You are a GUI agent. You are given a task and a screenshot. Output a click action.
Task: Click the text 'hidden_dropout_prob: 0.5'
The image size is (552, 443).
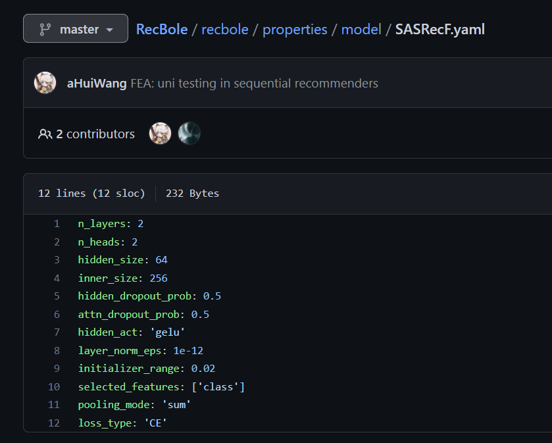[149, 296]
